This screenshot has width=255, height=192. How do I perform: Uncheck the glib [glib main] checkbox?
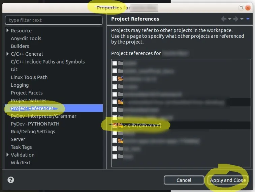(x=115, y=125)
